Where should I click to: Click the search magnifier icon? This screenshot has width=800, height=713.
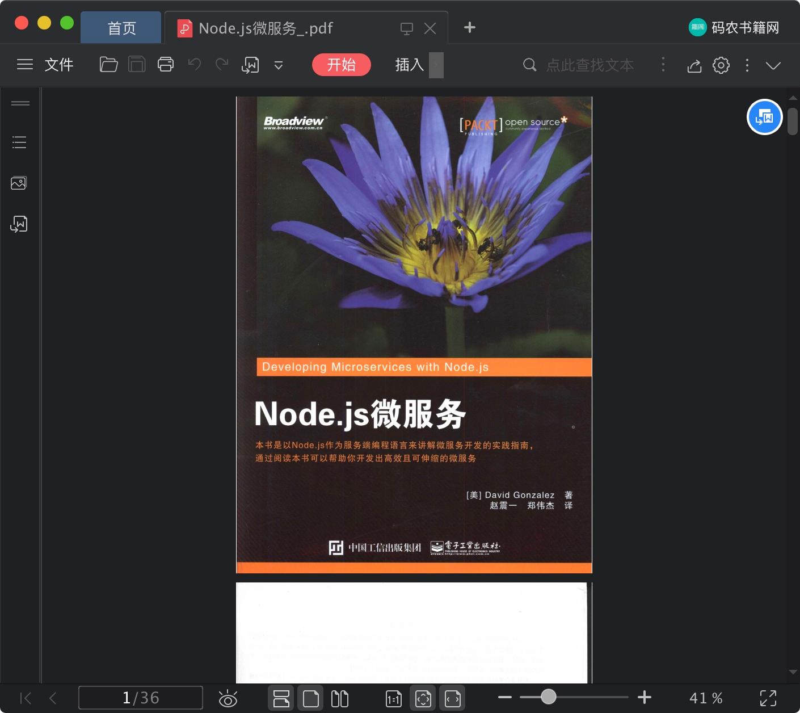(x=529, y=65)
